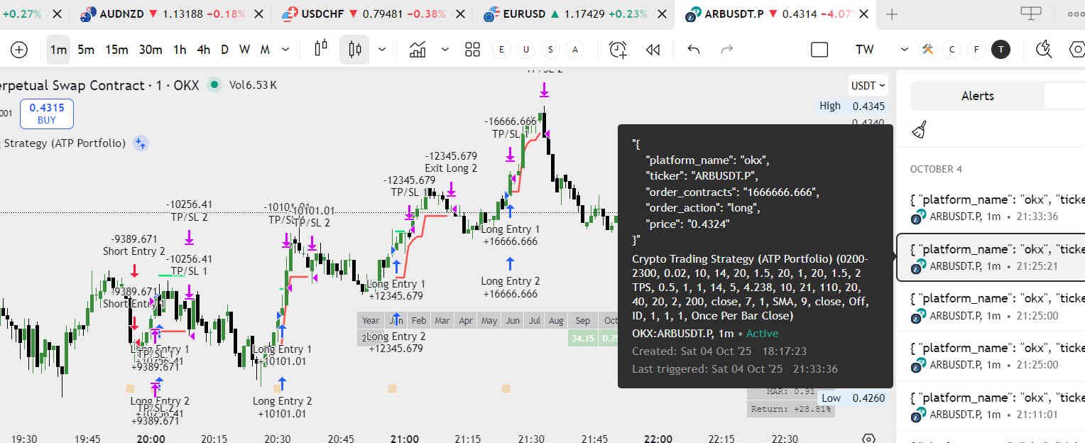The height and width of the screenshot is (443, 1085).
Task: Select the 1m timeframe
Action: [58, 50]
